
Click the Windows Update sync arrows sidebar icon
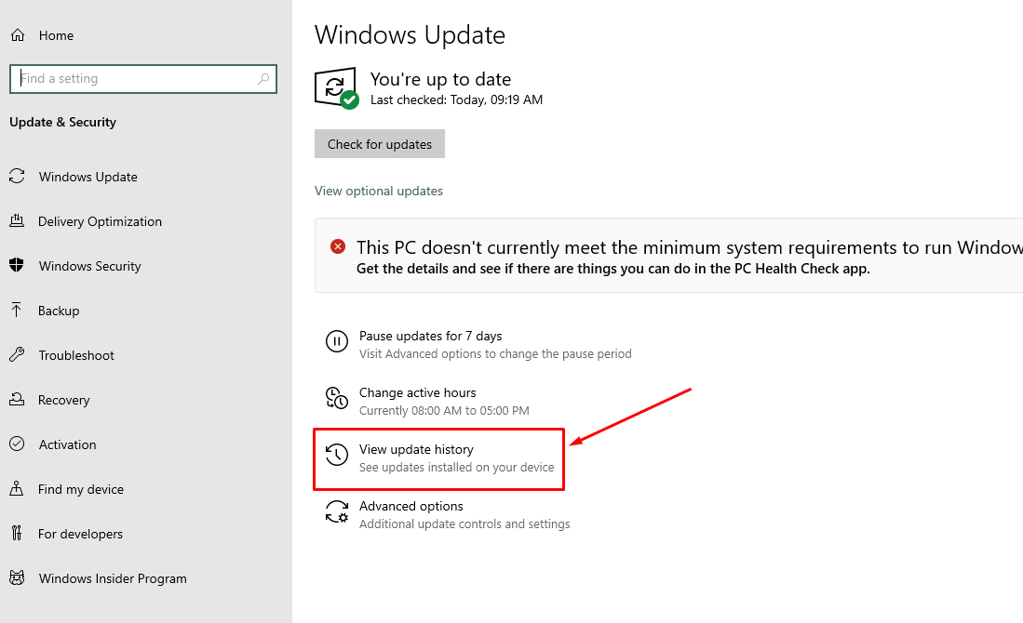click(x=17, y=176)
